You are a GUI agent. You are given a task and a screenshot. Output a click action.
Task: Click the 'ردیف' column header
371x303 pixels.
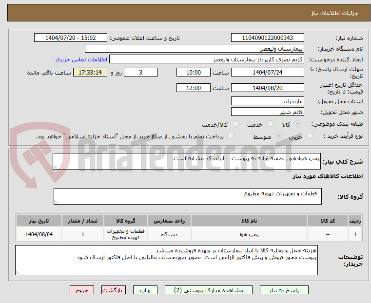point(355,221)
